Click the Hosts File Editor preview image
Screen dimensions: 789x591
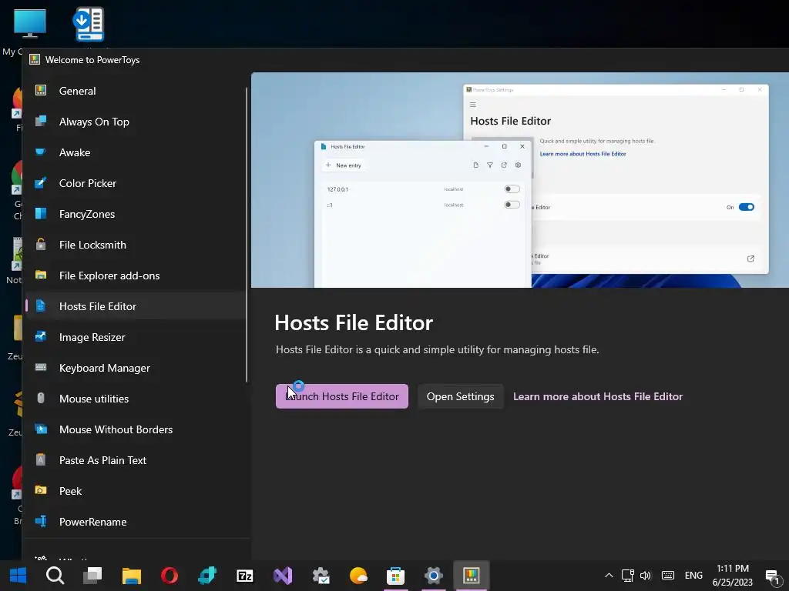tap(520, 180)
